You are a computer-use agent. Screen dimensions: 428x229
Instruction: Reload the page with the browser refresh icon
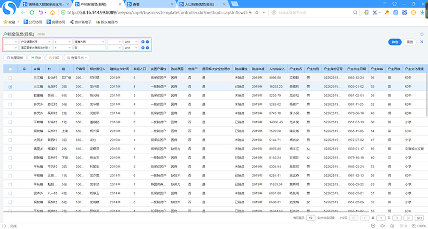point(32,12)
